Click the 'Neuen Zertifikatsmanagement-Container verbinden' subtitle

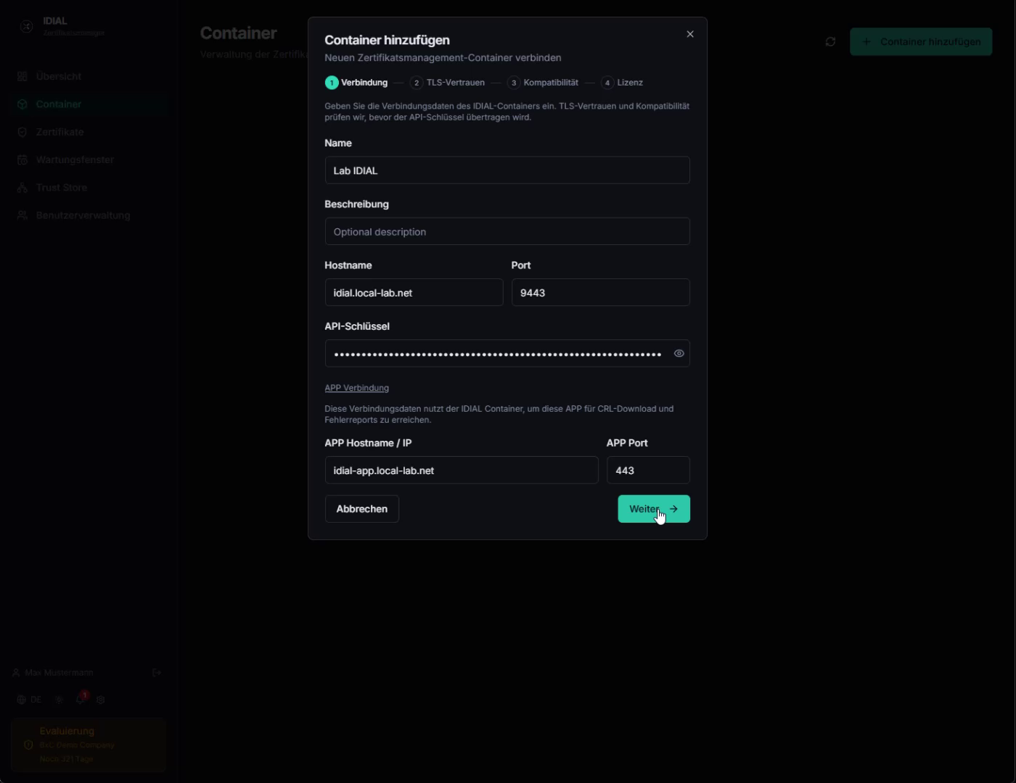tap(443, 58)
